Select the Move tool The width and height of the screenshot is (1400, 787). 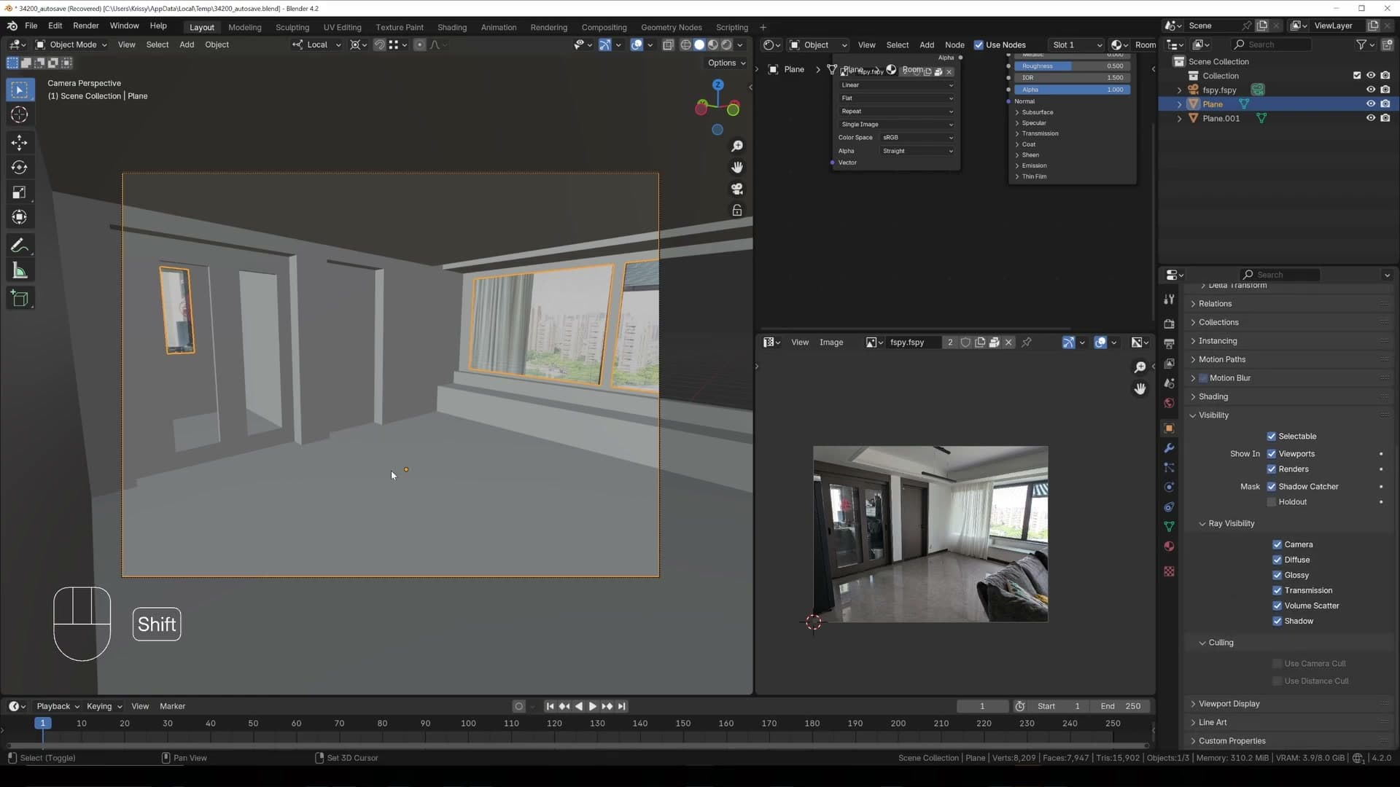click(20, 143)
